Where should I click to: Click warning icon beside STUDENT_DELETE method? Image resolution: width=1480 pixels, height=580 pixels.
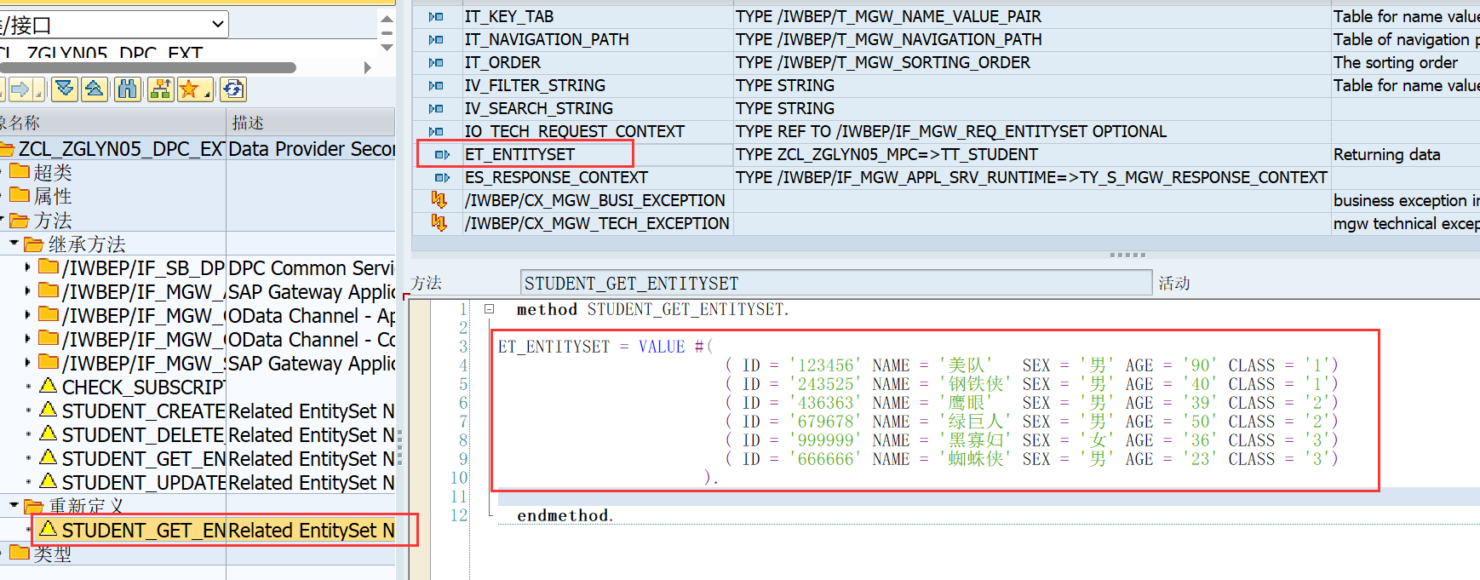tap(49, 434)
